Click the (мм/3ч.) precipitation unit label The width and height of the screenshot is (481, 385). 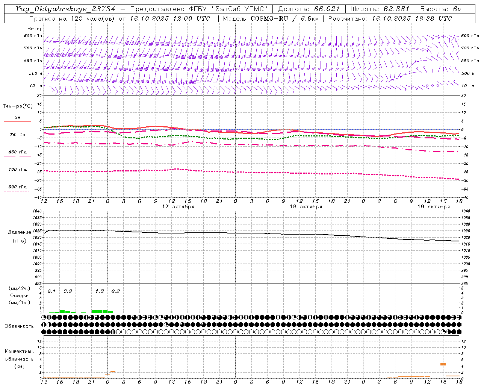[19, 288]
